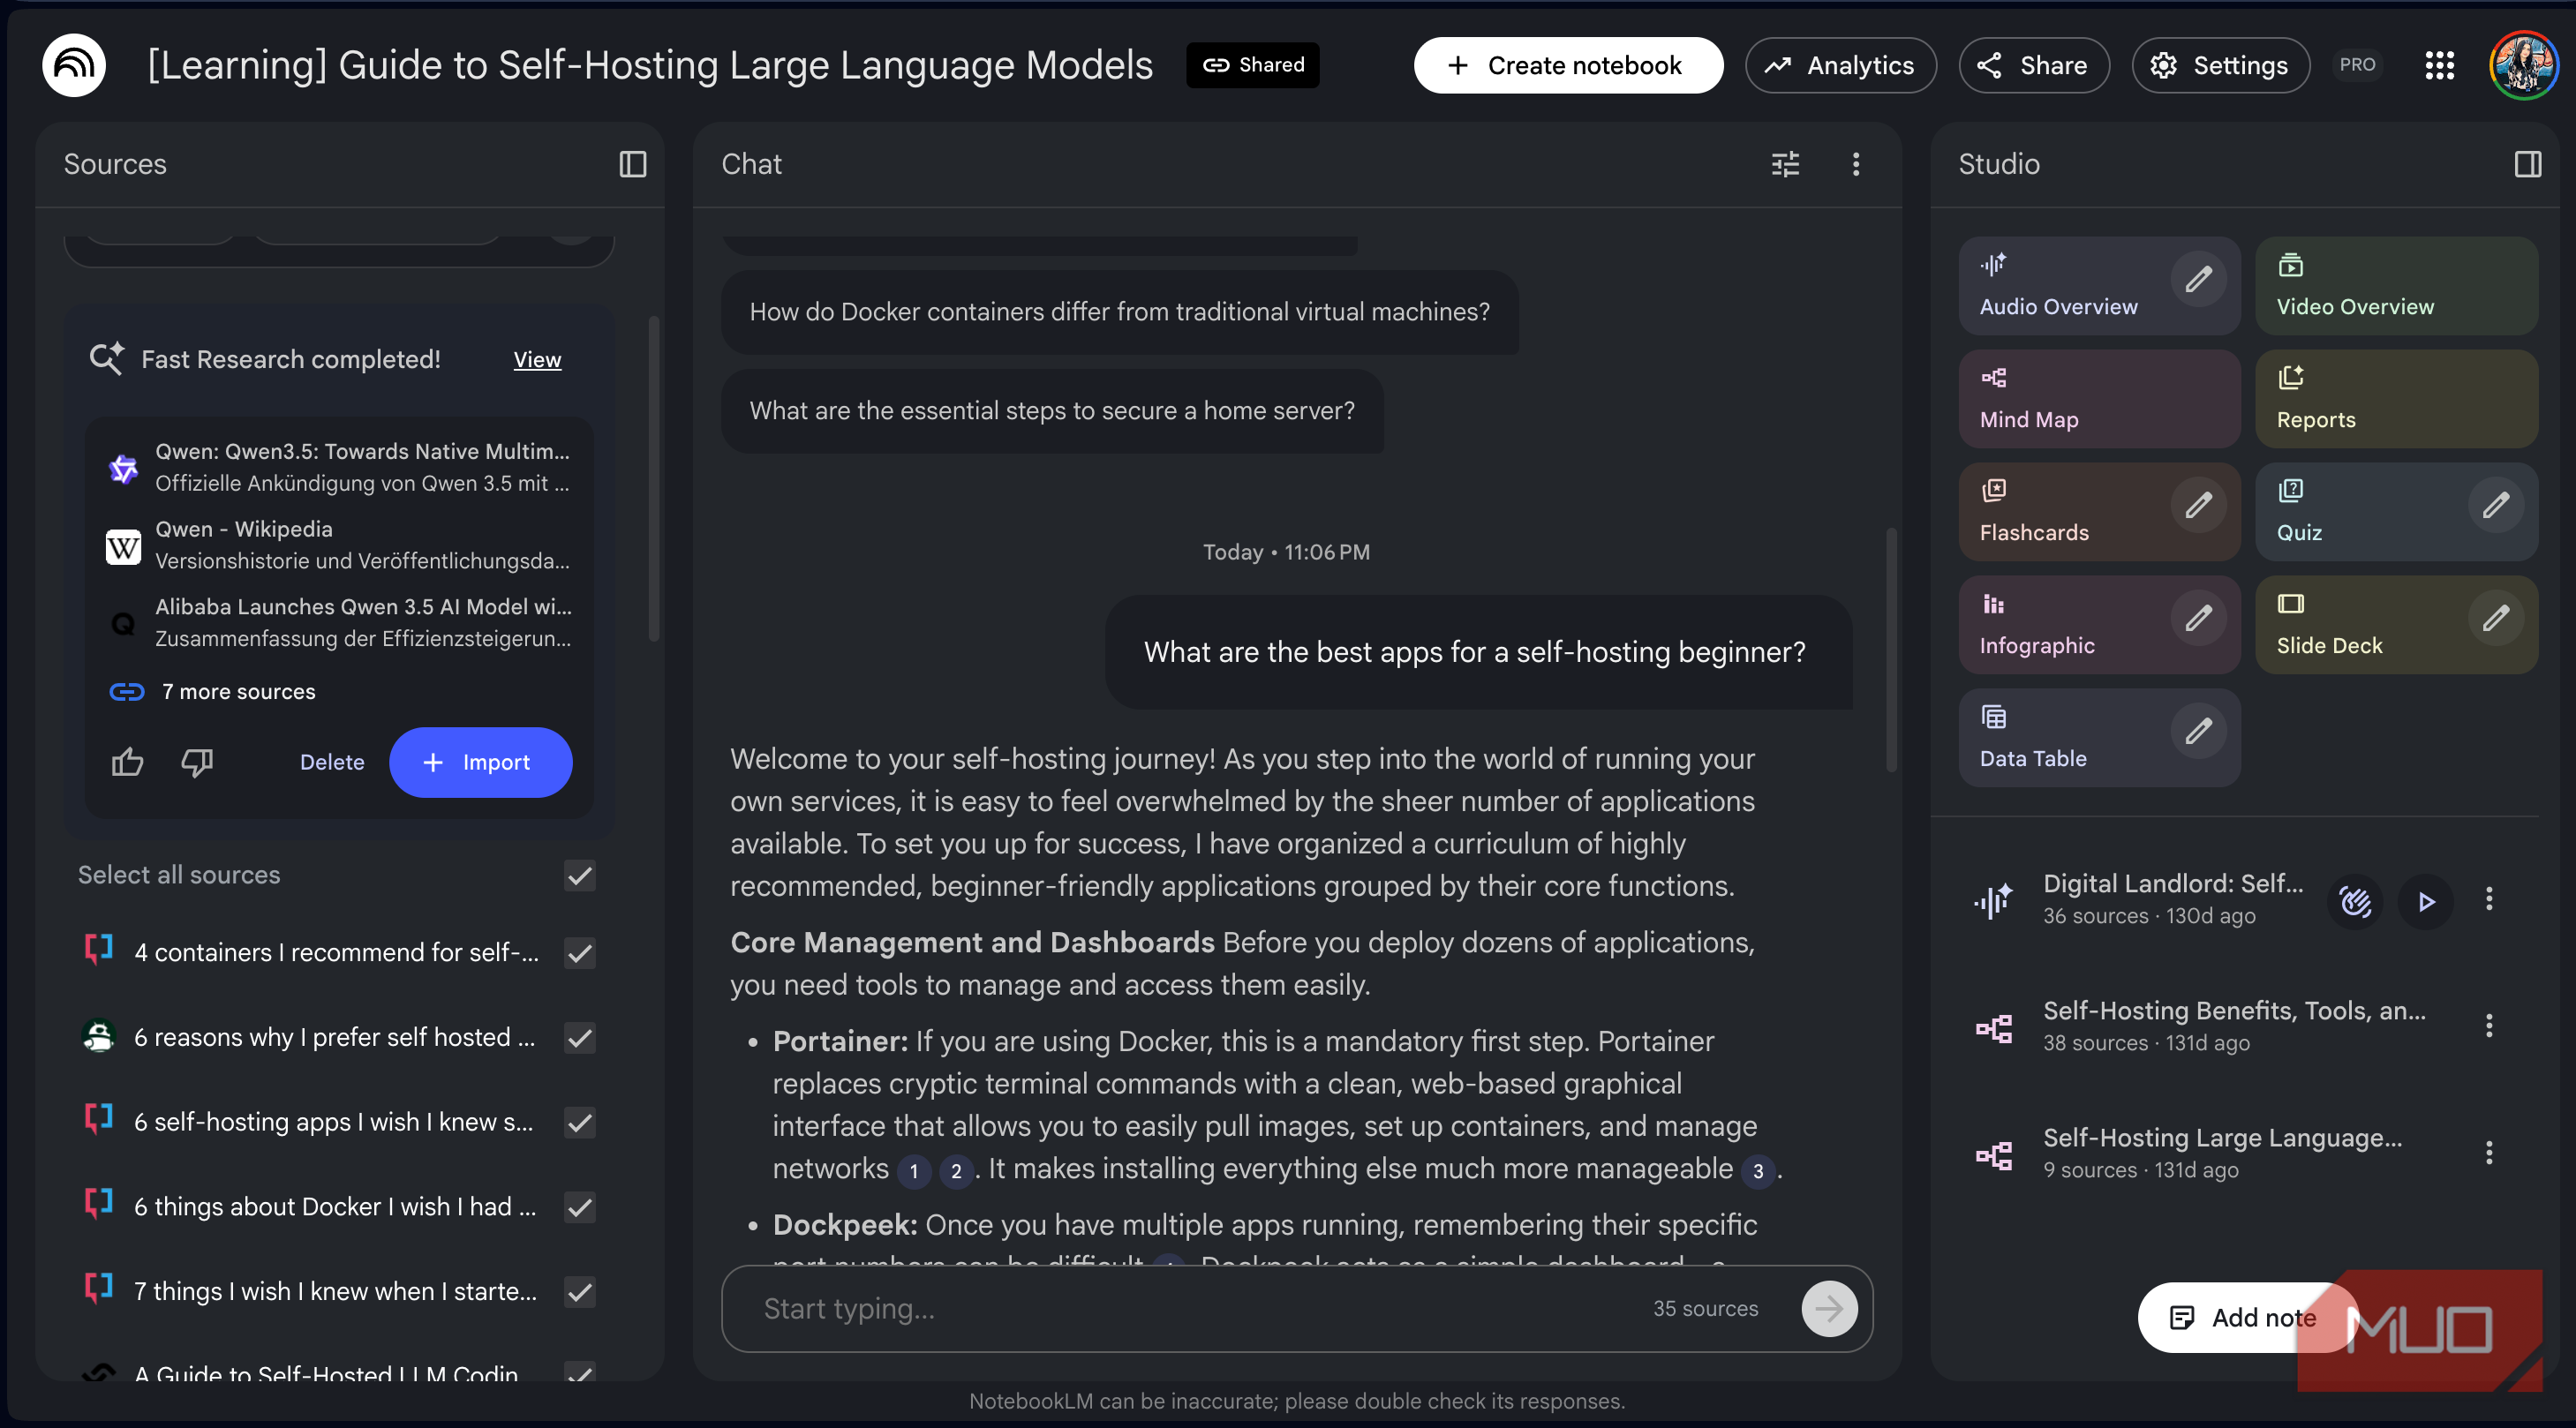This screenshot has height=1428, width=2576.
Task: Start interactive mode for Digital Landlord audio
Action: [2355, 901]
